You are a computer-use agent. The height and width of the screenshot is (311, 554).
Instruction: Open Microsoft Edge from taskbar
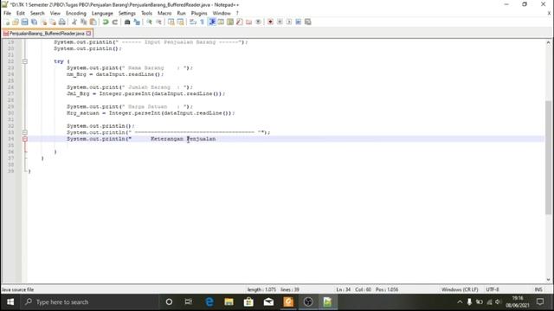[209, 302]
